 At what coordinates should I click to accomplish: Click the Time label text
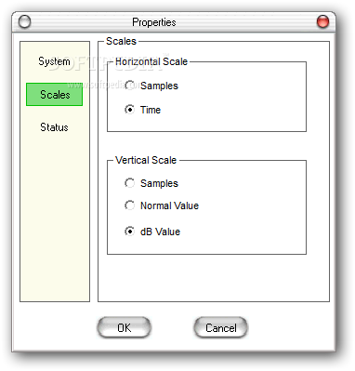[x=151, y=110]
